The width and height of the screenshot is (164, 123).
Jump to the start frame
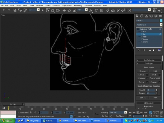(x=130, y=112)
